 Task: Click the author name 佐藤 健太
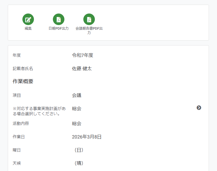click(82, 69)
